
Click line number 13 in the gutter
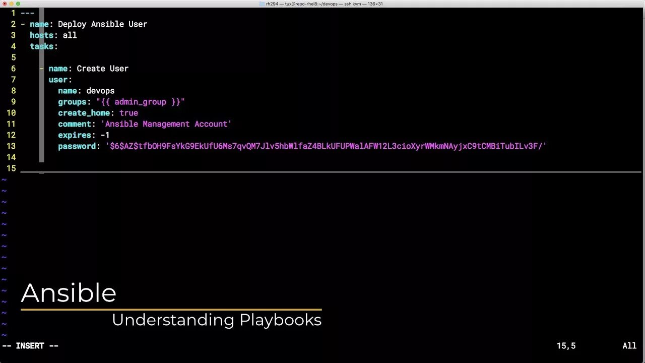[11, 146]
